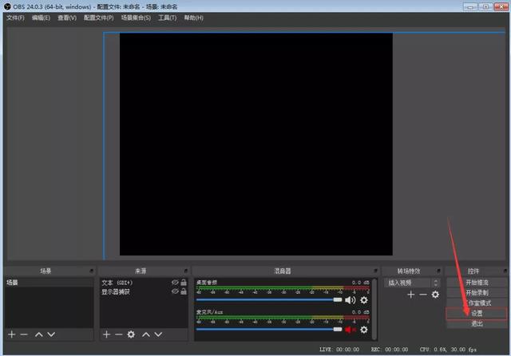The height and width of the screenshot is (356, 511).
Task: Open 桌面音频 audio settings gear
Action: 364,300
